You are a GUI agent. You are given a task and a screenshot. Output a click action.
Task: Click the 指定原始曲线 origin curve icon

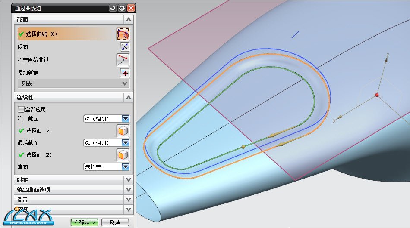[x=123, y=60]
